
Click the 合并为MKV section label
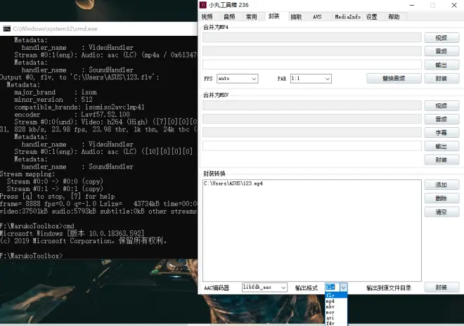(216, 95)
